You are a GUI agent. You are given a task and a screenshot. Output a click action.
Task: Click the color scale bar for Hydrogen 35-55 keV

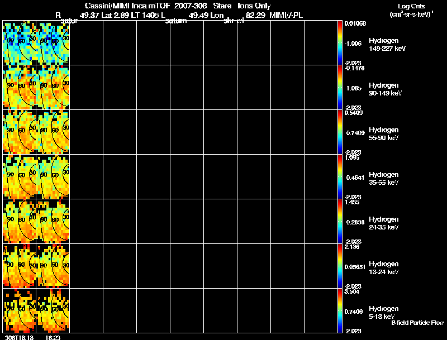pos(340,177)
